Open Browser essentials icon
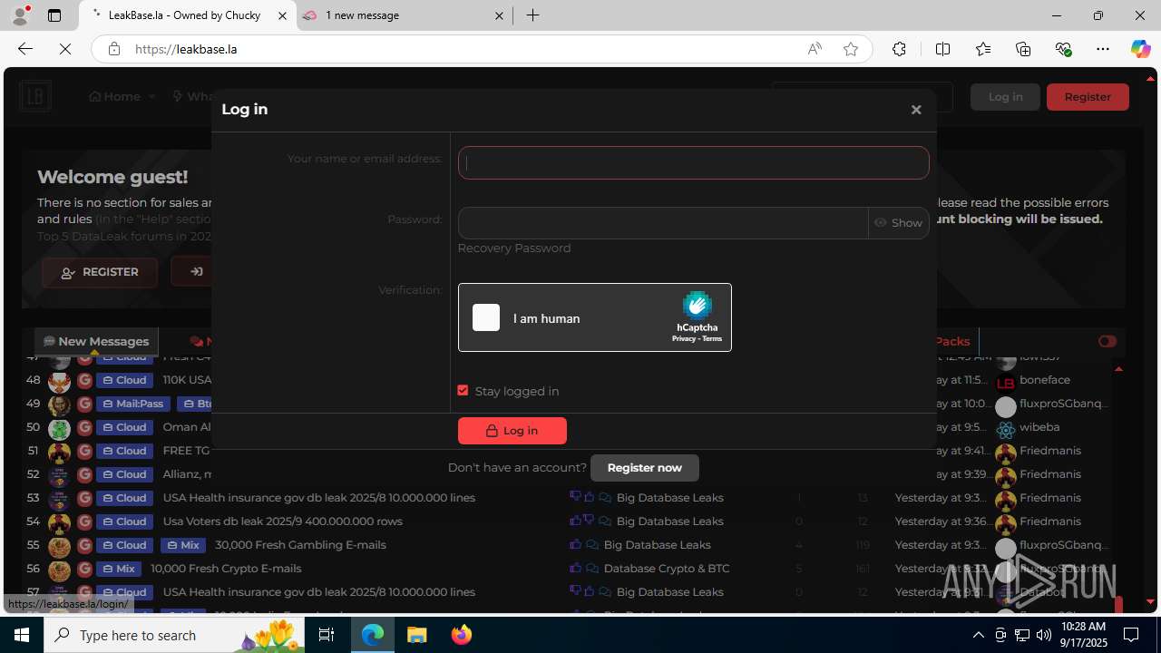1161x653 pixels. click(x=1063, y=49)
